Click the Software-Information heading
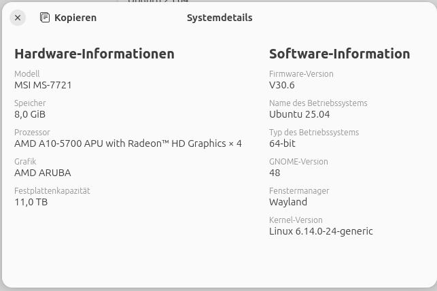 coord(339,54)
